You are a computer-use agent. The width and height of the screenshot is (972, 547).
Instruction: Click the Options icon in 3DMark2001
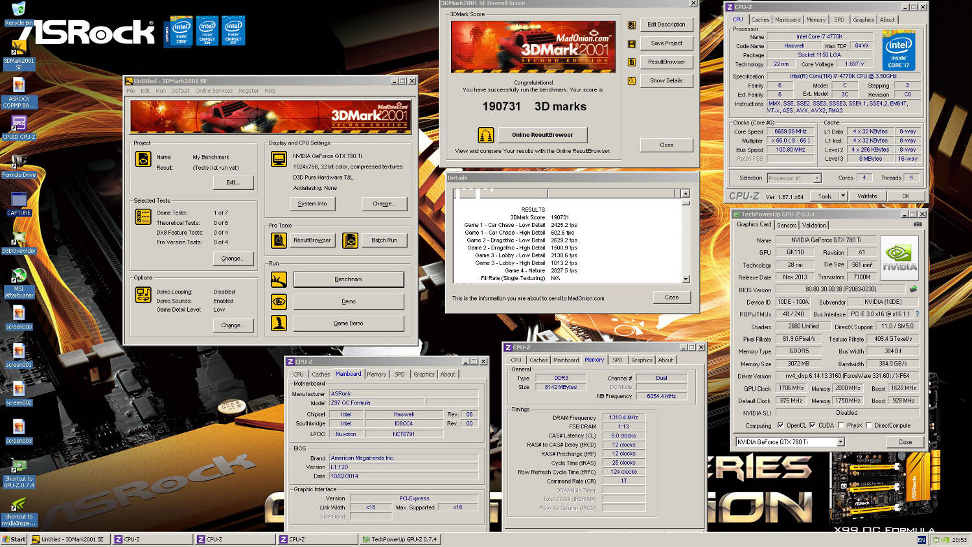click(143, 294)
